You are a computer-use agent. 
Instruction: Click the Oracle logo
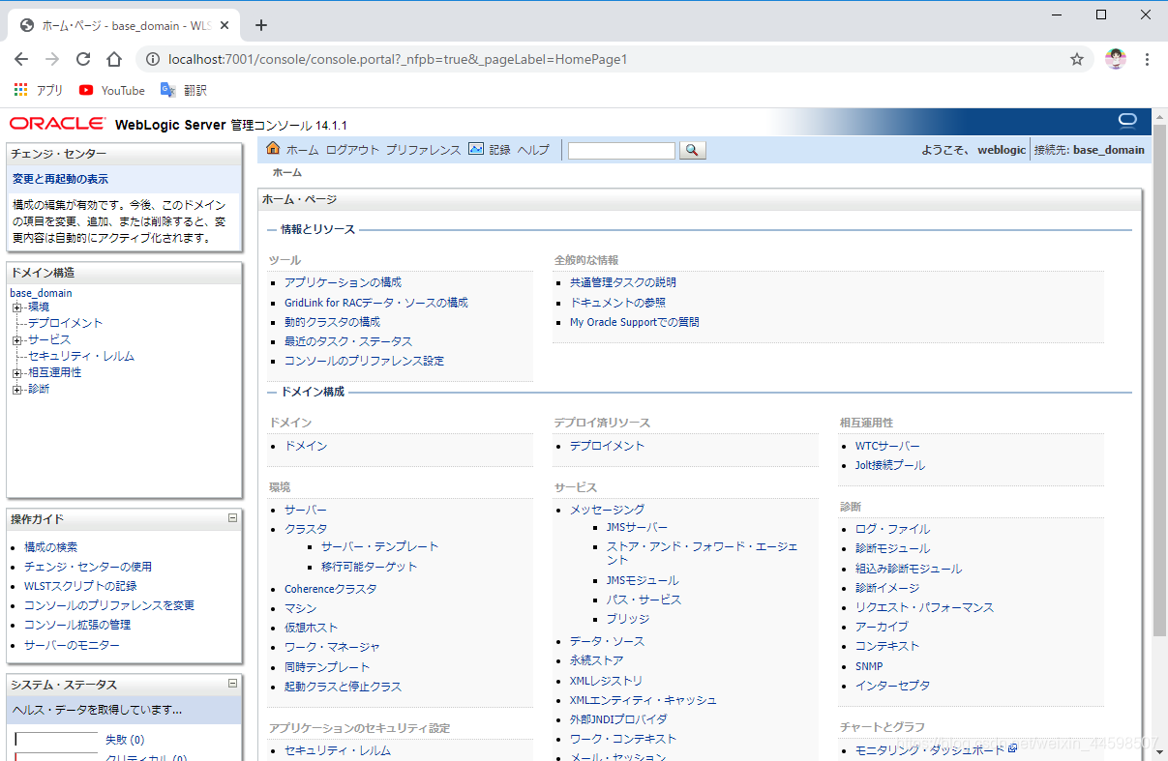tap(58, 124)
